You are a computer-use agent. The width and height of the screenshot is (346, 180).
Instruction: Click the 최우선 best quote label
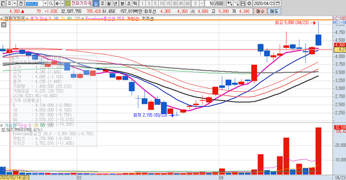click(x=150, y=11)
